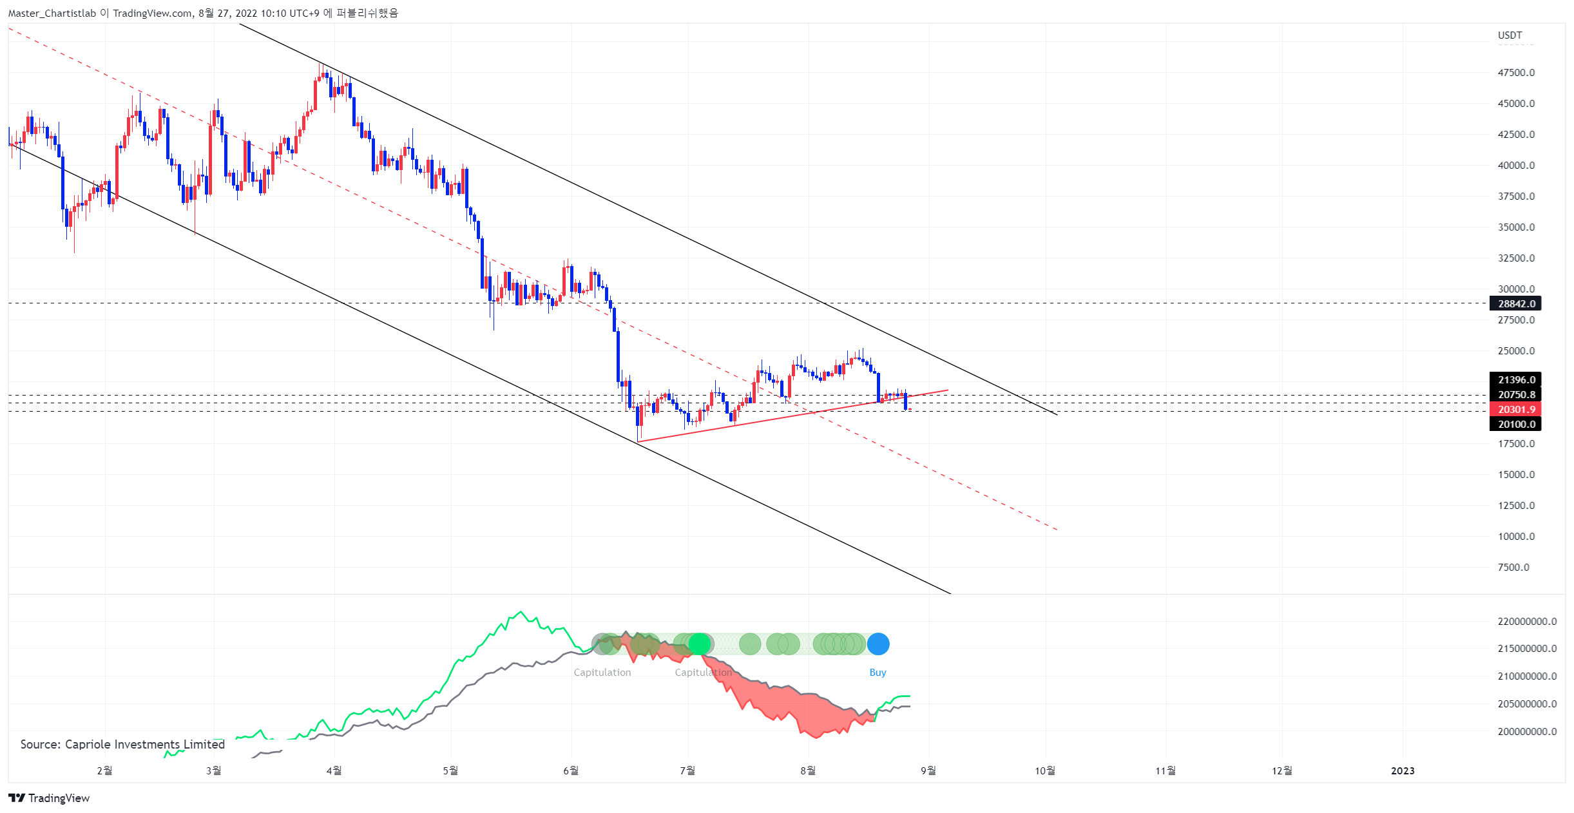The height and width of the screenshot is (813, 1574).
Task: Click the 20100.0 price label
Action: [1515, 424]
